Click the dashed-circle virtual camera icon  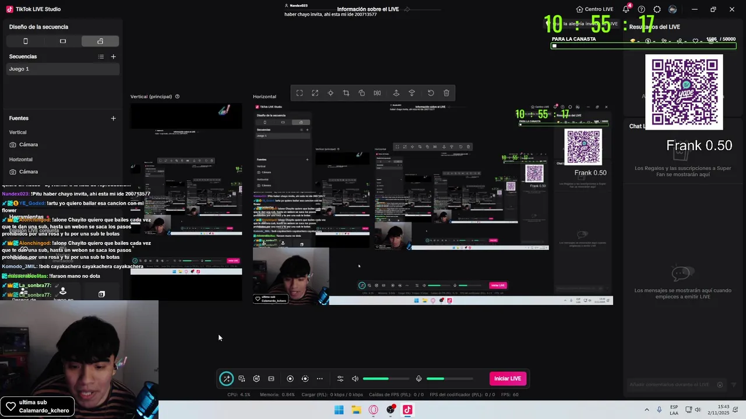[x=305, y=379]
